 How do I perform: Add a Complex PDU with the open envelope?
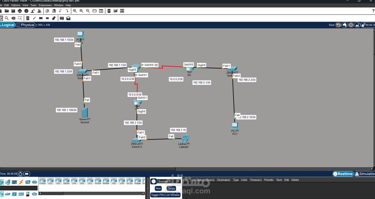(68, 18)
